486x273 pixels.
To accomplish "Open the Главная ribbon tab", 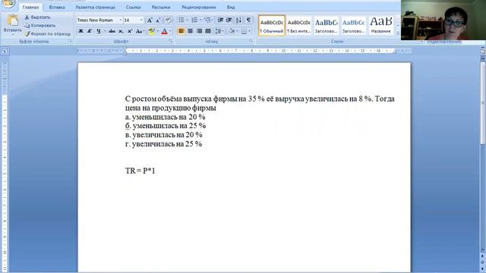I will point(30,7).
